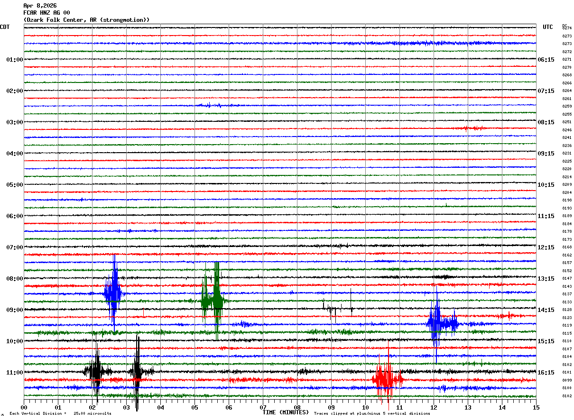Viewport: 574px width, 420px height.
Task: Select the station code 'FCAR HNZ AG 00'
Action: click(46, 13)
